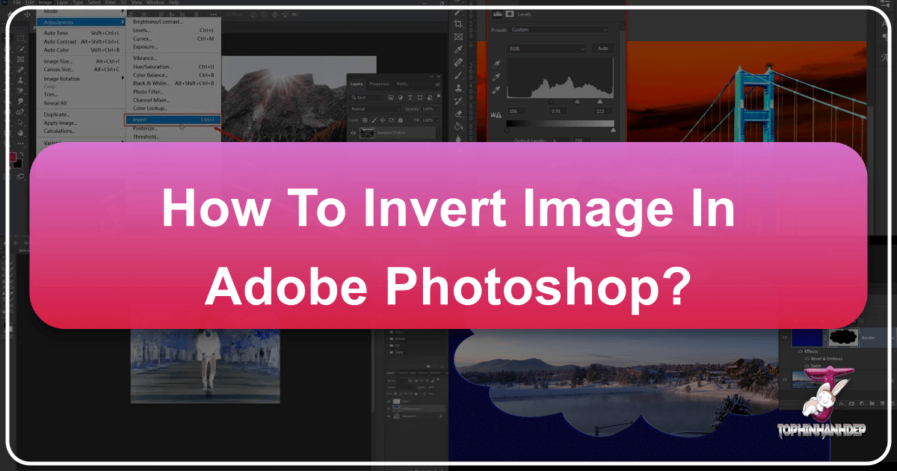The image size is (897, 471).
Task: Click the midtone slider triangle under the histogram
Action: pyautogui.click(x=577, y=101)
